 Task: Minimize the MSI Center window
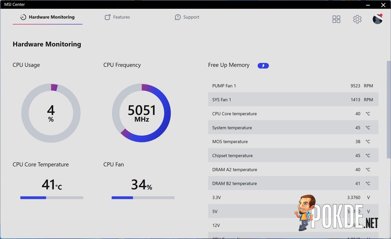[x=368, y=5]
